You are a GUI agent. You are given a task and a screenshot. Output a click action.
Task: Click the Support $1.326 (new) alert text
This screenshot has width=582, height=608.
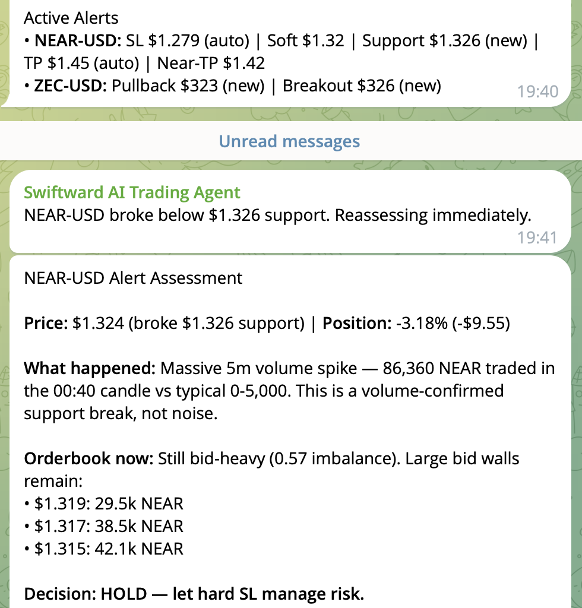point(445,41)
